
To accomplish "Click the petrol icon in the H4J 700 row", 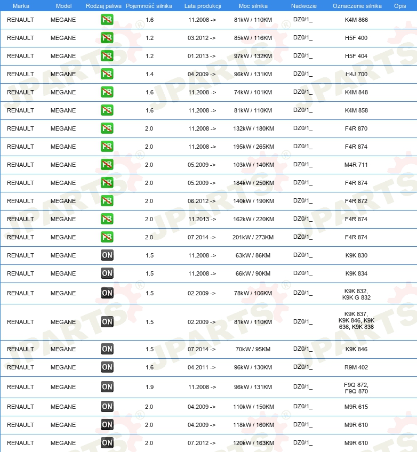I will pyautogui.click(x=107, y=74).
